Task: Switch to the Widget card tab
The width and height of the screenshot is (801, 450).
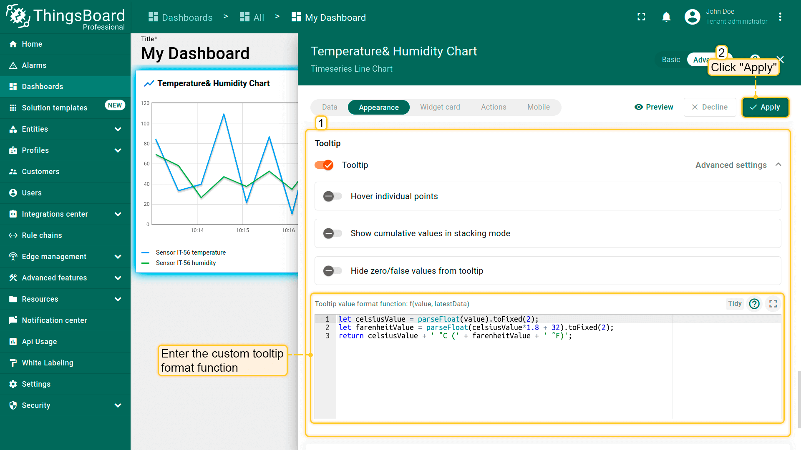Action: coord(440,107)
